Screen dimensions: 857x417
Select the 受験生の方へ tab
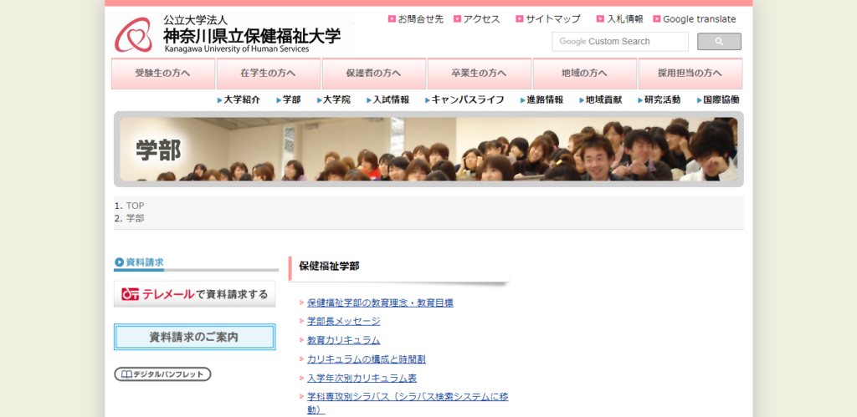[163, 74]
